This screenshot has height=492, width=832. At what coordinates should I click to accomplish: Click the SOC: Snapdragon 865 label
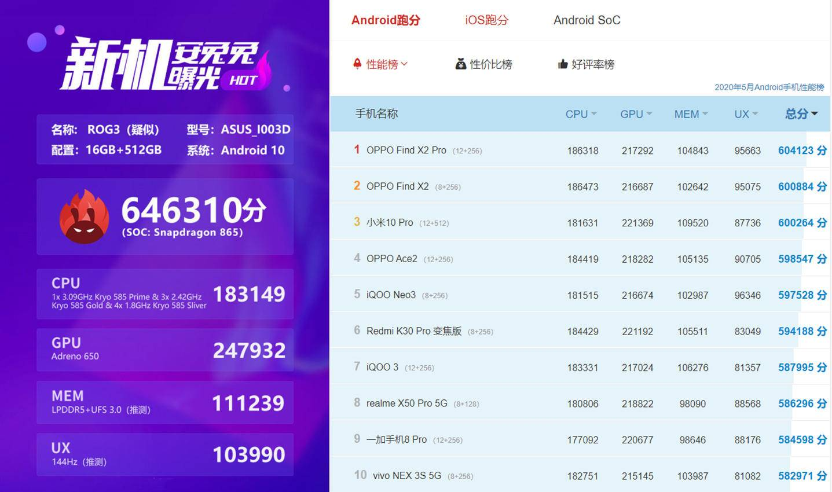pos(182,232)
